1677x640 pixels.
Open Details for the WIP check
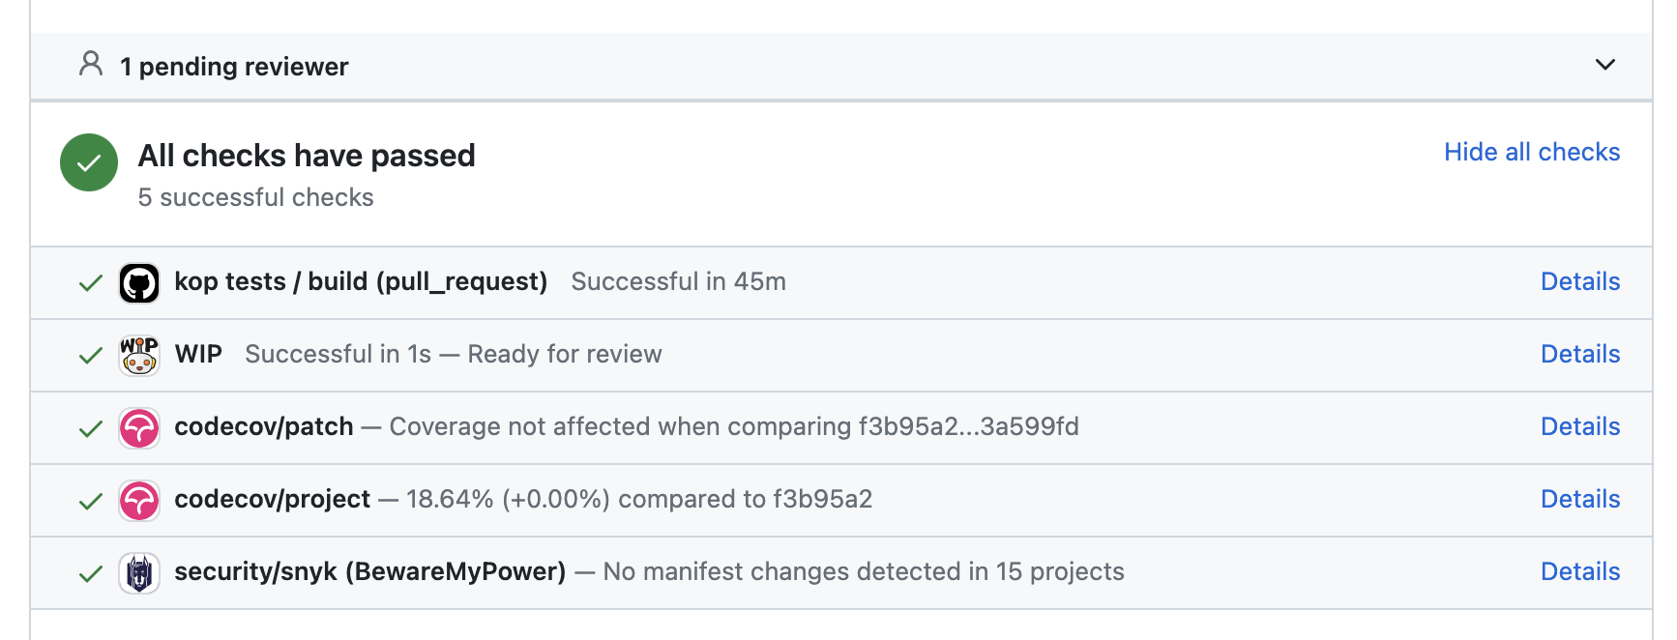coord(1579,354)
